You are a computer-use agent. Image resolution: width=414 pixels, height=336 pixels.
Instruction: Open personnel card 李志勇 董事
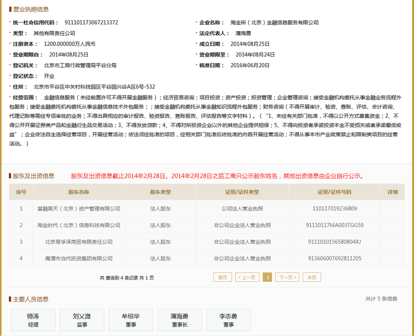(228, 320)
